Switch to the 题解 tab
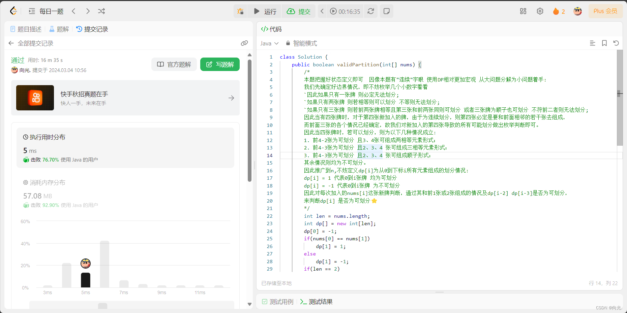The image size is (627, 313). 59,29
